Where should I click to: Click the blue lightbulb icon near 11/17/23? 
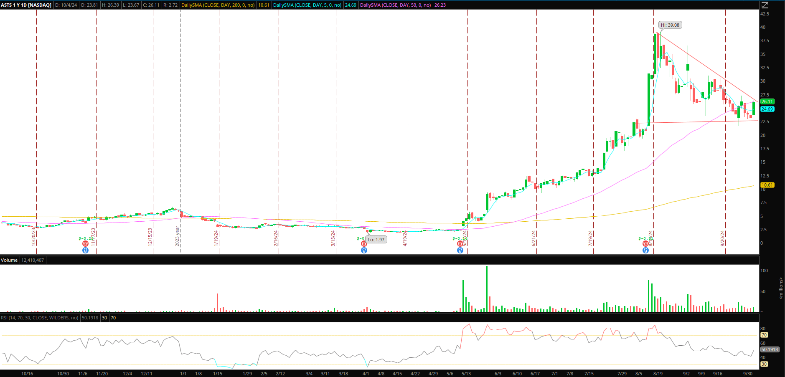tap(86, 250)
